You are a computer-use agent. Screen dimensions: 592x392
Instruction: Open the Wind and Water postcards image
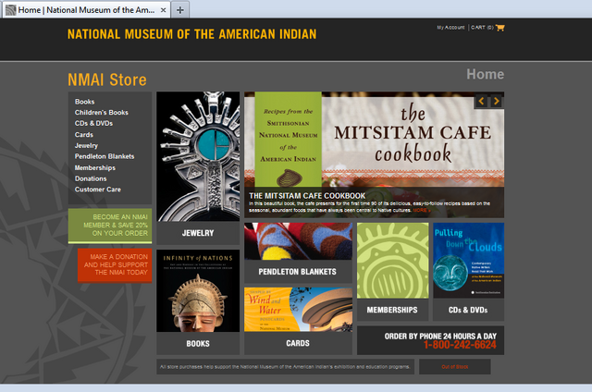[298, 310]
